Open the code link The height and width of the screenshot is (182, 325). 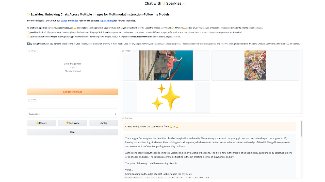[x=75, y=21]
